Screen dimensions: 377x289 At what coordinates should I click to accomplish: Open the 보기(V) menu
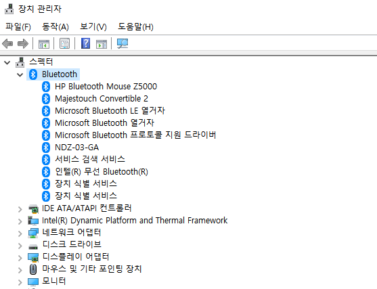click(x=93, y=26)
